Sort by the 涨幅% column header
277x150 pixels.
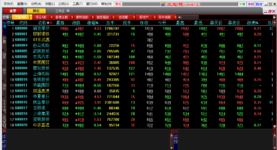(x=93, y=23)
